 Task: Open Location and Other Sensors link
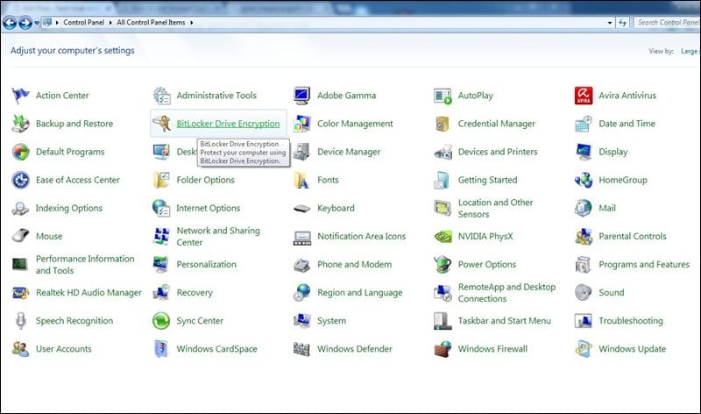495,208
